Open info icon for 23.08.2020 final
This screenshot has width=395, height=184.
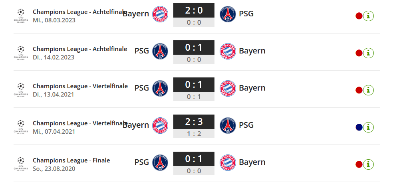pyautogui.click(x=368, y=164)
